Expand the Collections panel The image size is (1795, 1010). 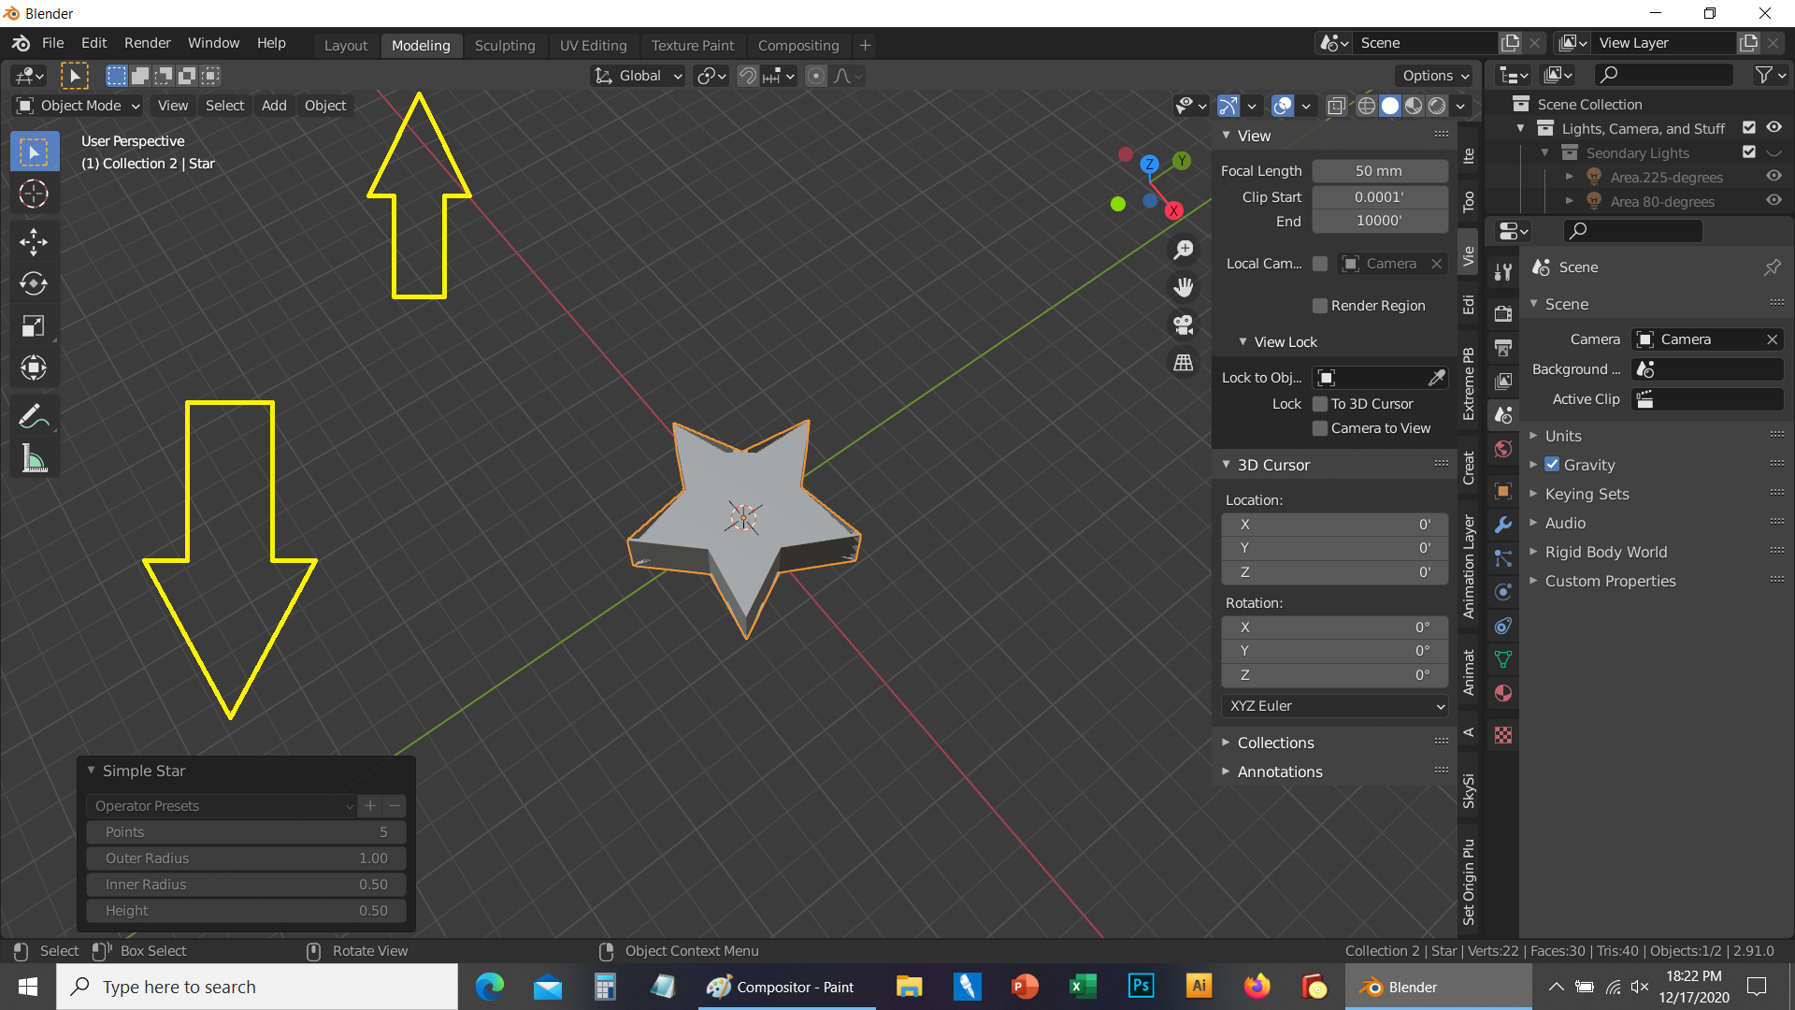(x=1275, y=743)
